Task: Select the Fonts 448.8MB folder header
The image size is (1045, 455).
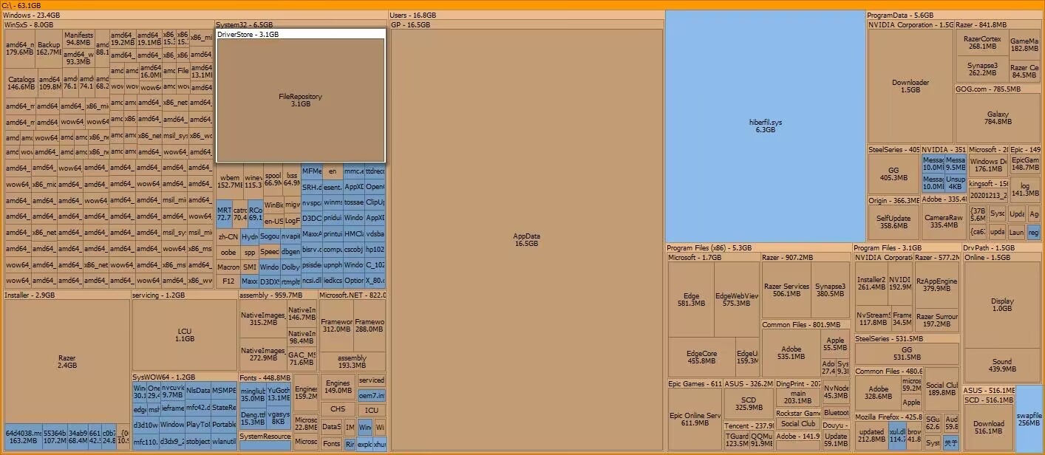Action: (265, 377)
